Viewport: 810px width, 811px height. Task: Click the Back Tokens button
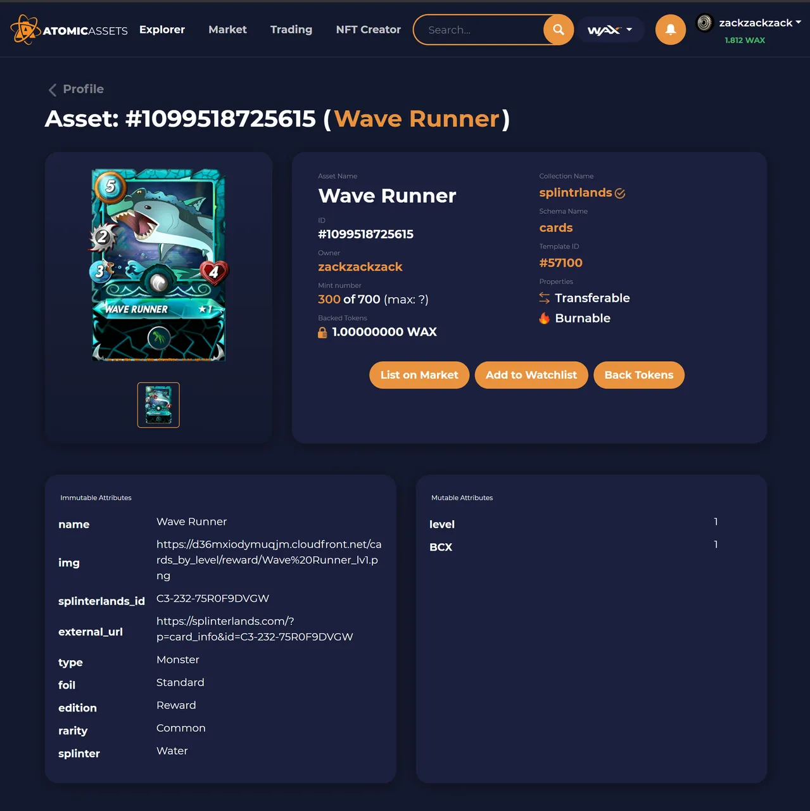[639, 375]
